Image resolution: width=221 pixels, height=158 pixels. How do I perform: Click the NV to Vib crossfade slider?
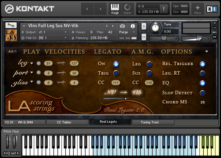(x=124, y=99)
